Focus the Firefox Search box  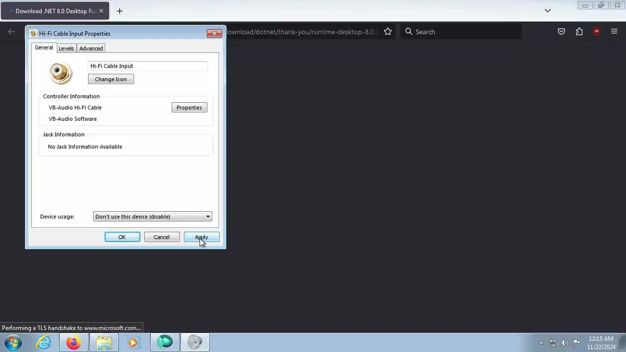pos(462,32)
